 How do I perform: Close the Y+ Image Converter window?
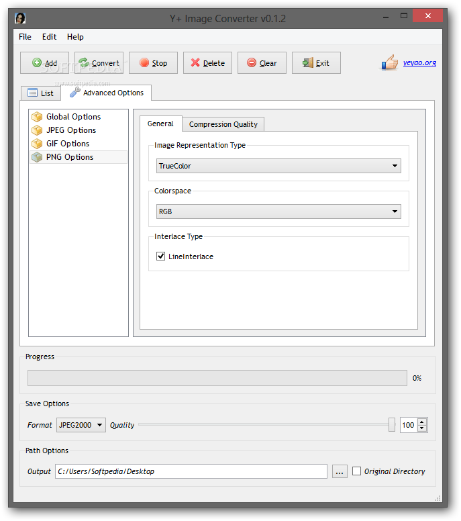click(x=428, y=15)
